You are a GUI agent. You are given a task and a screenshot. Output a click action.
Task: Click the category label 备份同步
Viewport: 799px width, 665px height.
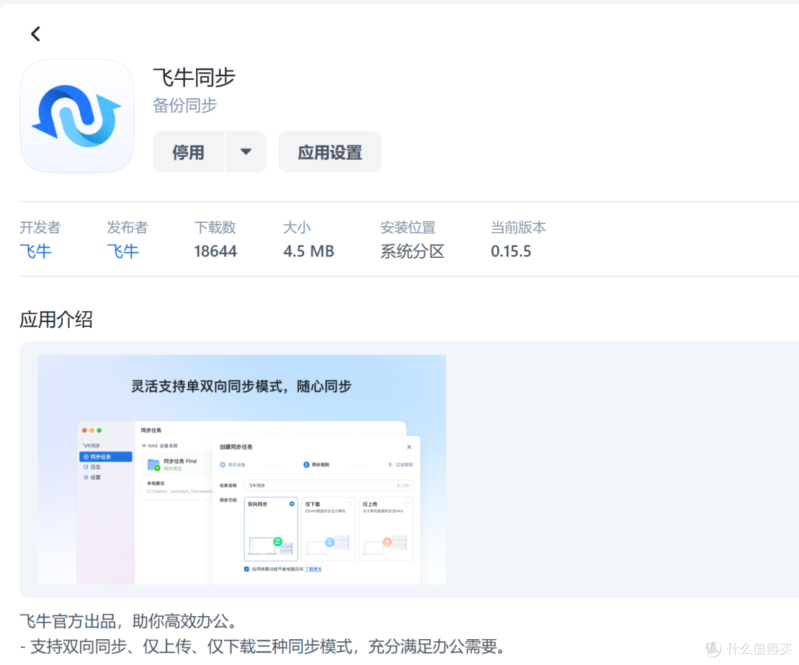185,106
